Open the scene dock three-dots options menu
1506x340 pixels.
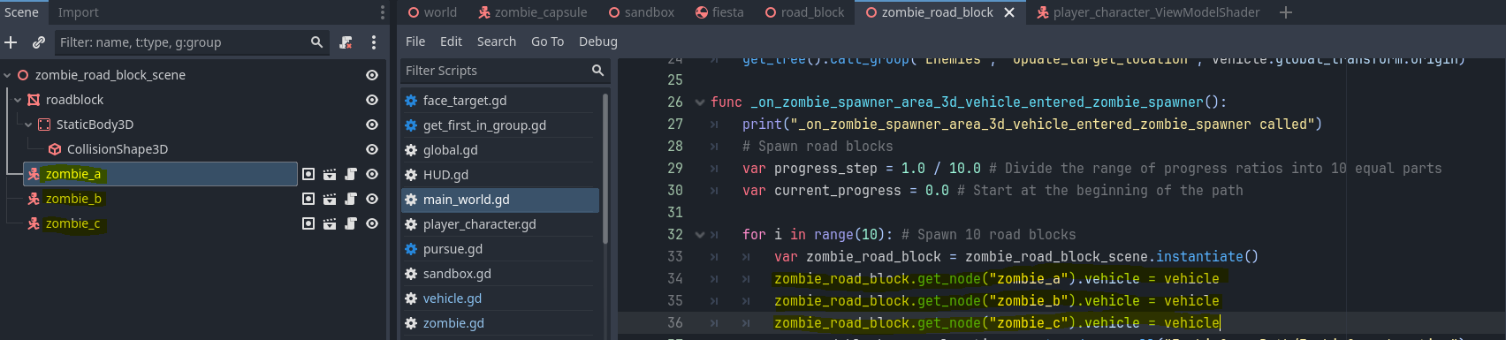(x=374, y=42)
